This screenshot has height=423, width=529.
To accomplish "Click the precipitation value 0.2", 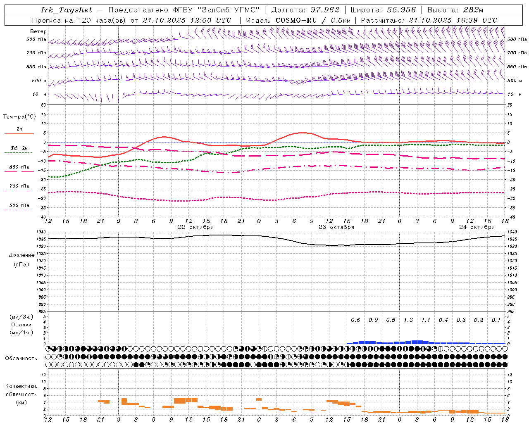I will [x=479, y=320].
